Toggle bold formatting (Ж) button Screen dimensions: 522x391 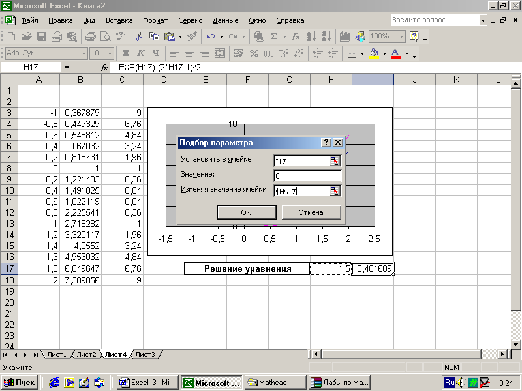(x=125, y=53)
